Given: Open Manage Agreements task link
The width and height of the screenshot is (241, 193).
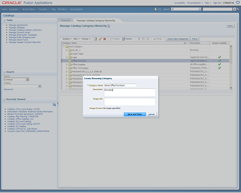Looking at the screenshot, I should tap(18, 25).
